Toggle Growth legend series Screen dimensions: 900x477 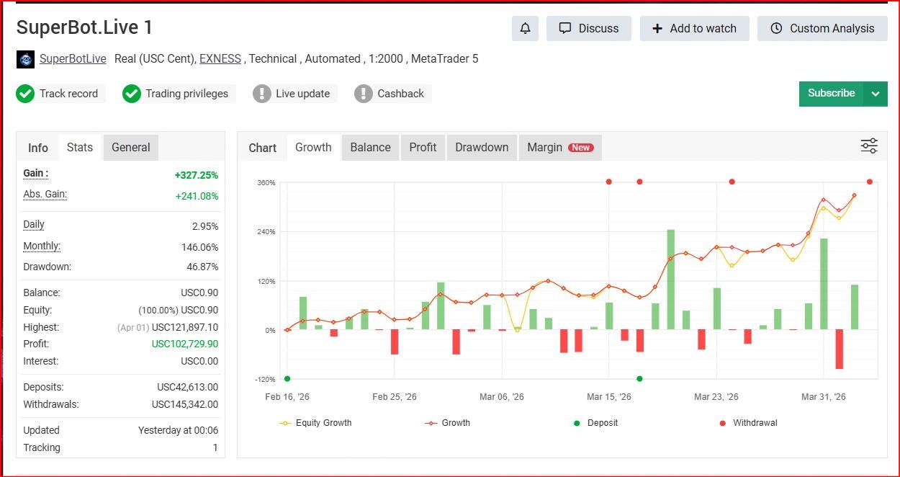447,423
